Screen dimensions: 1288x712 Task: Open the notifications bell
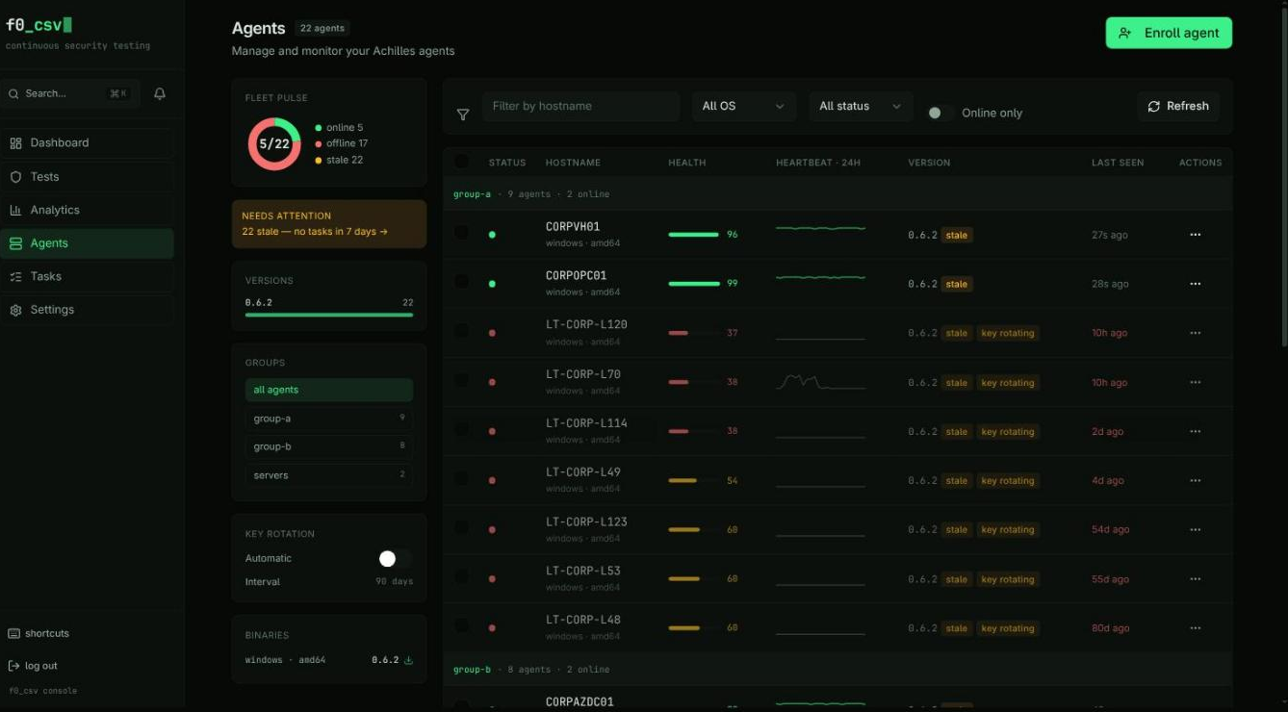160,93
